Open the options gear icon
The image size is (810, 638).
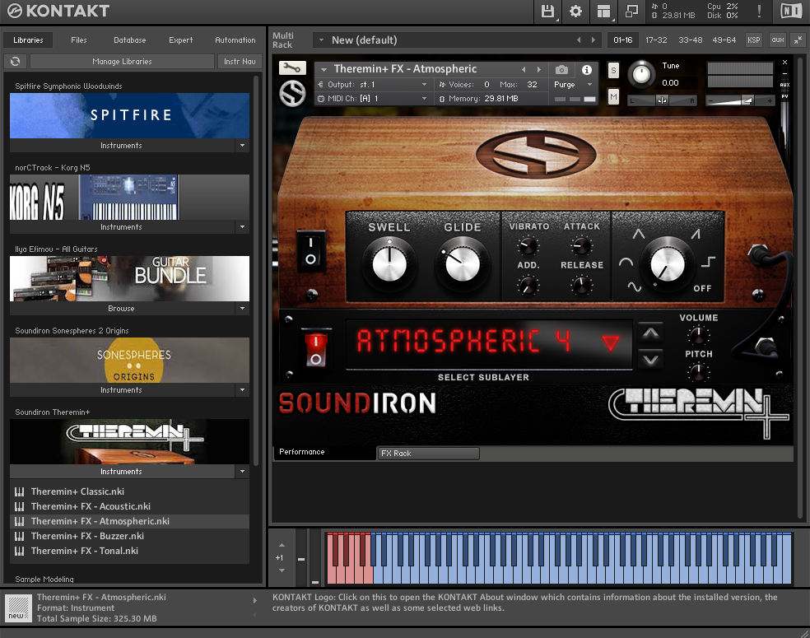(x=575, y=12)
